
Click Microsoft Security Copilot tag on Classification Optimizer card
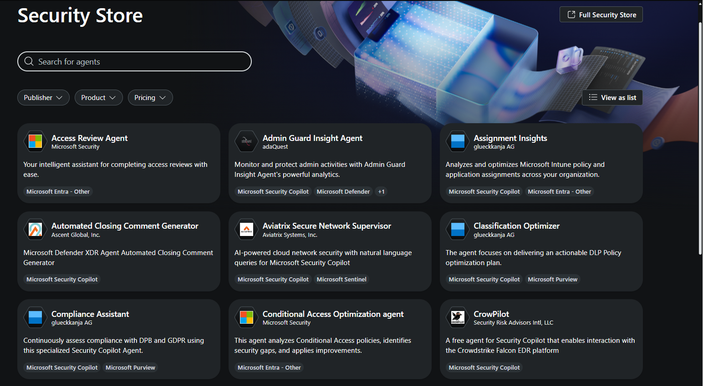(484, 280)
